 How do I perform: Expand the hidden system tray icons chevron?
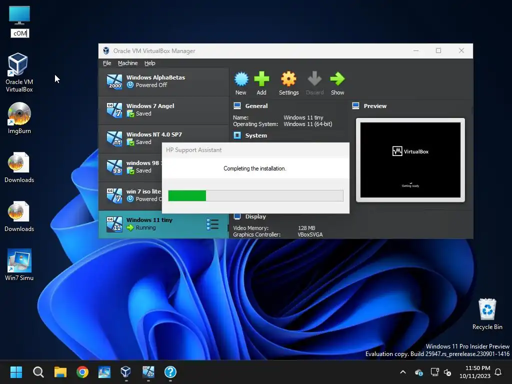(x=403, y=372)
